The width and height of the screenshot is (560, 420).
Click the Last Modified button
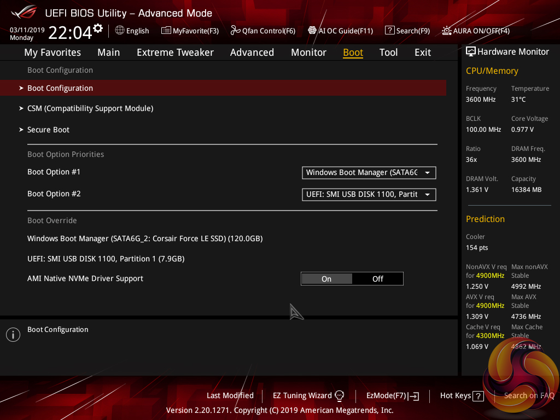(x=230, y=395)
